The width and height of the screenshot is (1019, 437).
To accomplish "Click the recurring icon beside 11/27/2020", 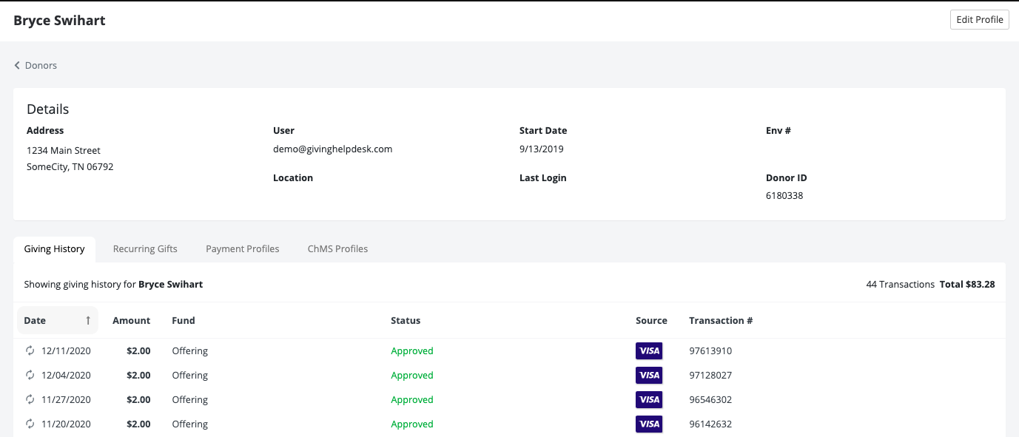I will tap(30, 399).
